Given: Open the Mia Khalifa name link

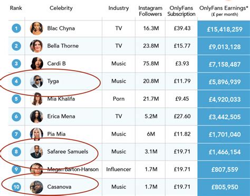Looking at the screenshot, I should pos(61,99).
